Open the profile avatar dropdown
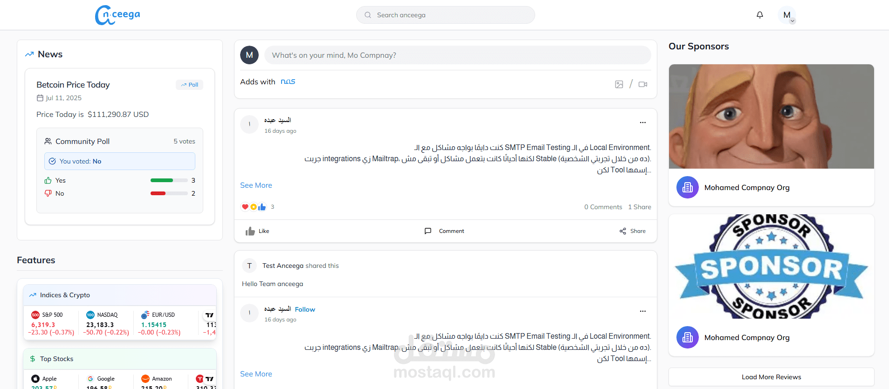The width and height of the screenshot is (889, 389). (x=787, y=15)
